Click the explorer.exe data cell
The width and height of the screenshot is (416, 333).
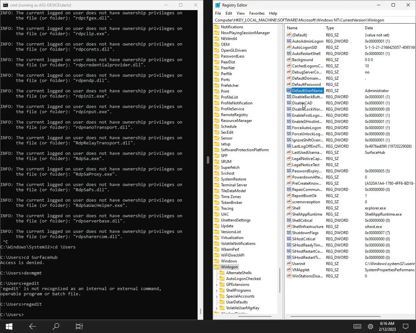point(375,208)
